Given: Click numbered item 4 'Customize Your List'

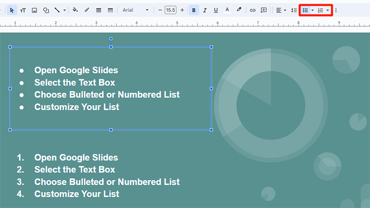Looking at the screenshot, I should [x=77, y=194].
